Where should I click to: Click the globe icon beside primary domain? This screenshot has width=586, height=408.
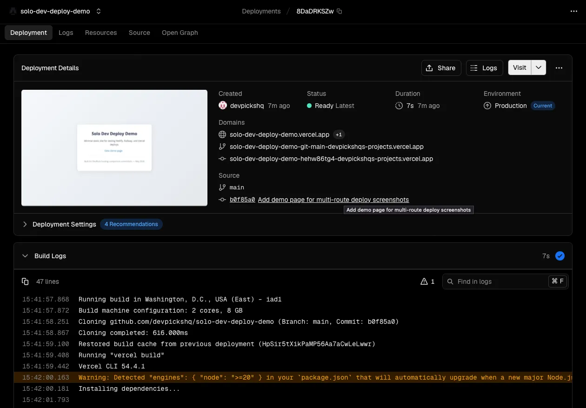(x=222, y=134)
